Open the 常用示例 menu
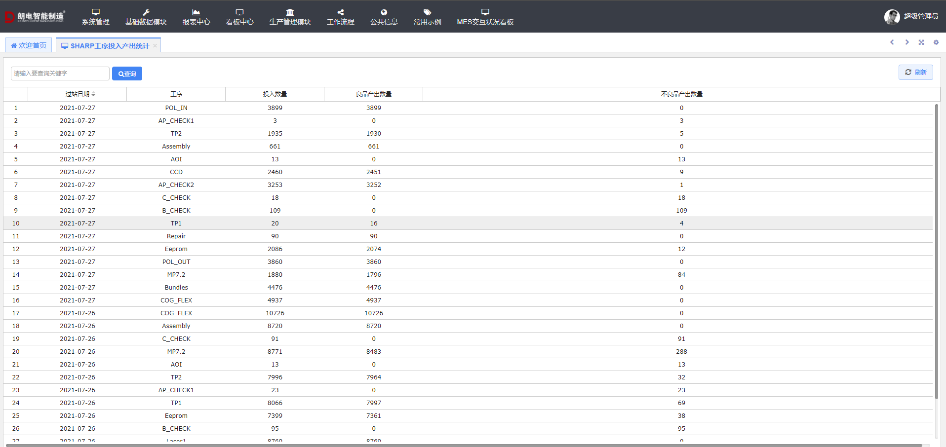946x447 pixels. 428,17
